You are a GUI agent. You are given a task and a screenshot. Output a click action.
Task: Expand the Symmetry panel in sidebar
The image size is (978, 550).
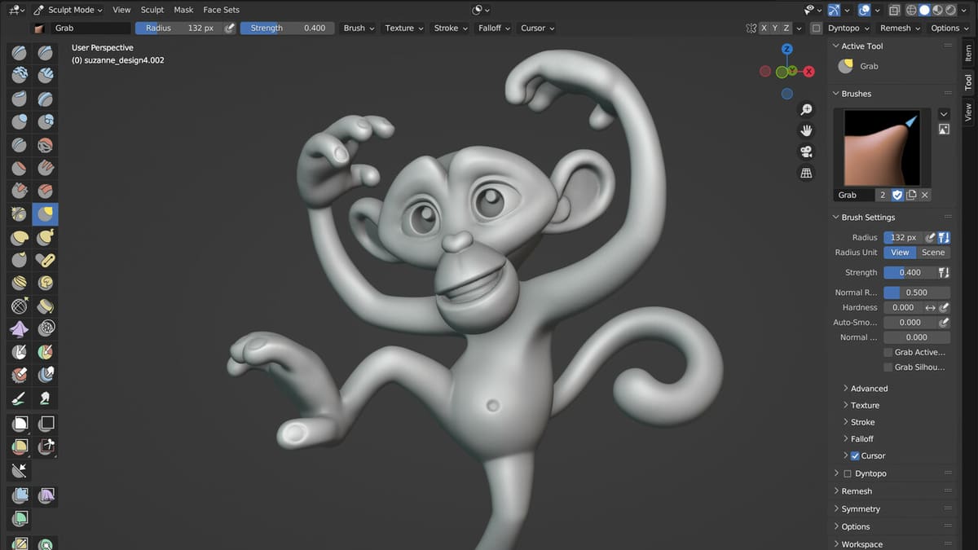[x=861, y=508]
